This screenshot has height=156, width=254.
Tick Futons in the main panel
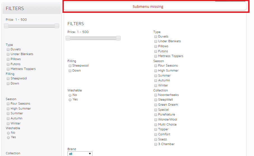156,51
